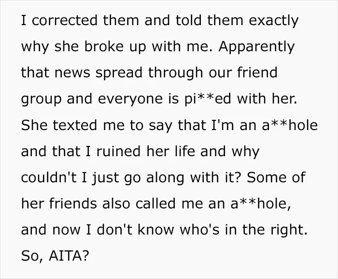The width and height of the screenshot is (338, 279).
Task: Click the word "ruined" in sixth line
Action: coord(119,151)
